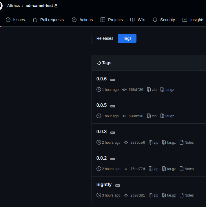Open the Security tab
206x207 pixels.
pyautogui.click(x=164, y=20)
